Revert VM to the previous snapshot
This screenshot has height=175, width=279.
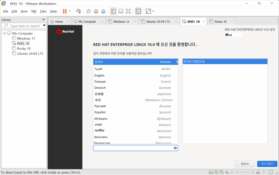(x=96, y=11)
